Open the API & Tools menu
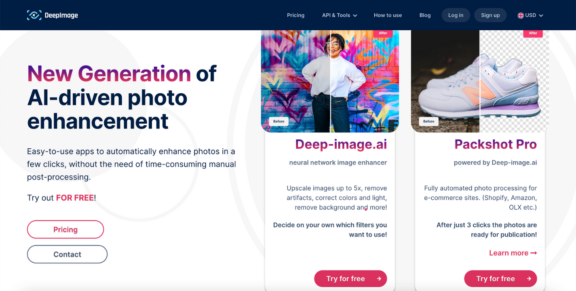576x291 pixels. pos(340,15)
